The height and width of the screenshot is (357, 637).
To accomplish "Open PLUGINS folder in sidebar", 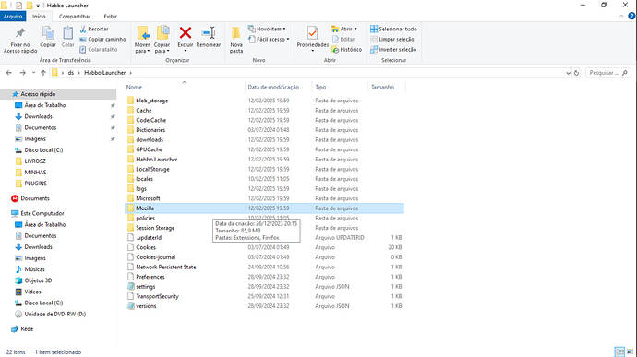I will coord(35,184).
